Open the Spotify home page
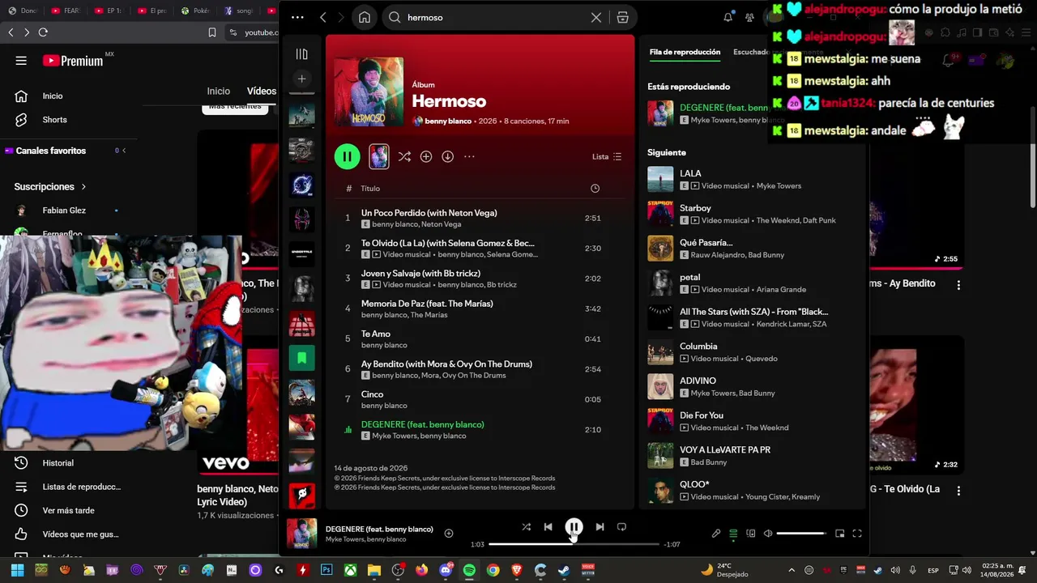1037x583 pixels. (x=365, y=17)
